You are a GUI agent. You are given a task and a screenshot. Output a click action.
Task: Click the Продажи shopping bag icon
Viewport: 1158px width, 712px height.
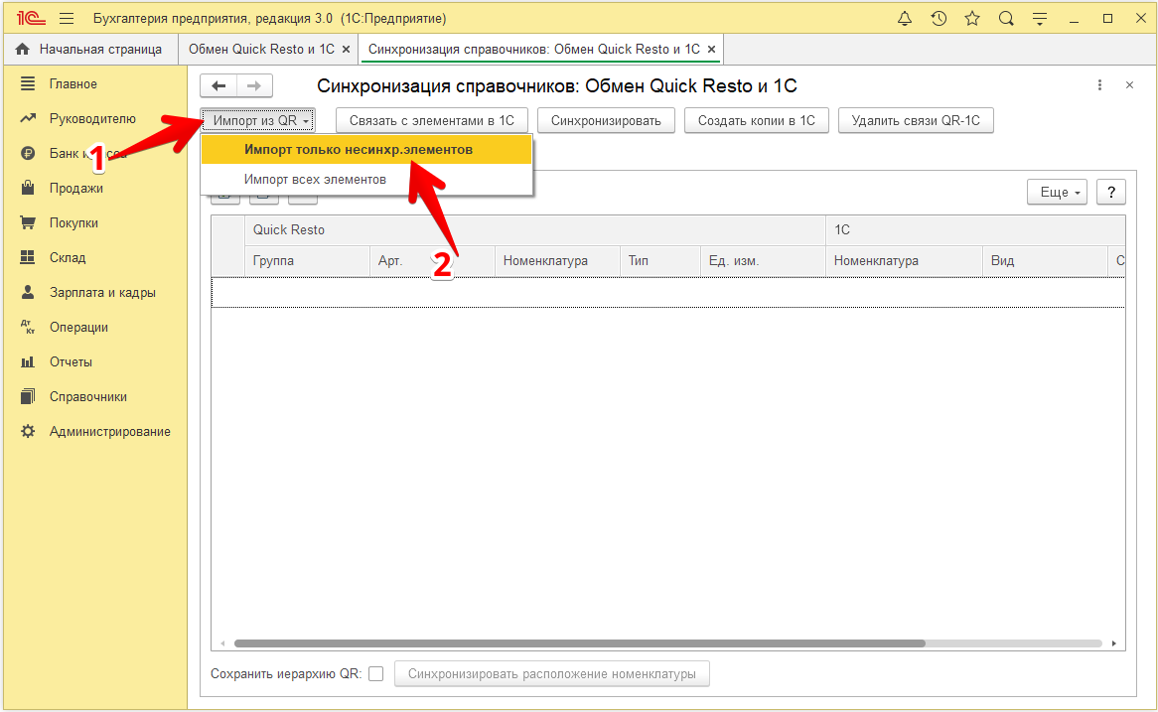[28, 188]
